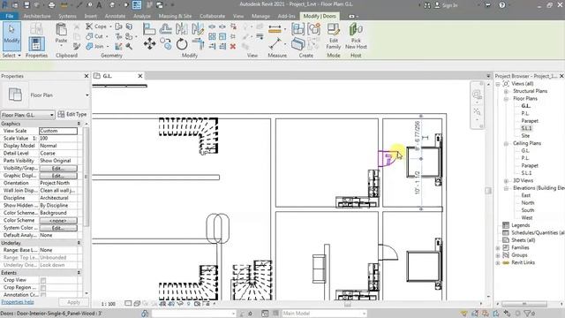
Task: Switch to the Massing & Site ribbon tab
Action: click(x=175, y=16)
